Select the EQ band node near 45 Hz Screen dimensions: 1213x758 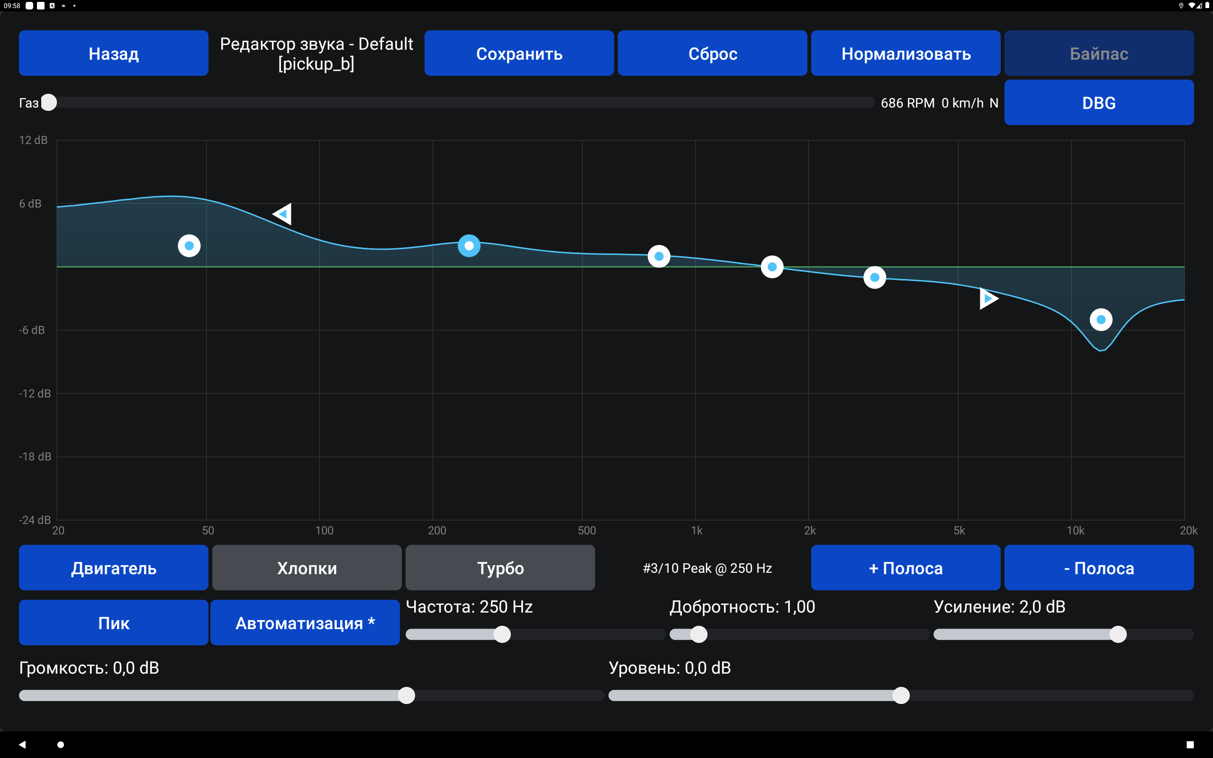(x=189, y=246)
